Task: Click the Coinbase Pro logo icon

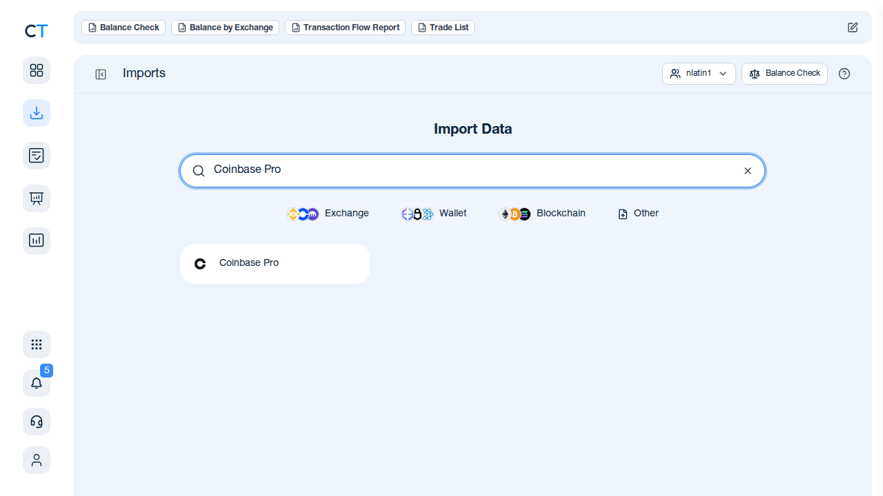Action: [x=200, y=263]
